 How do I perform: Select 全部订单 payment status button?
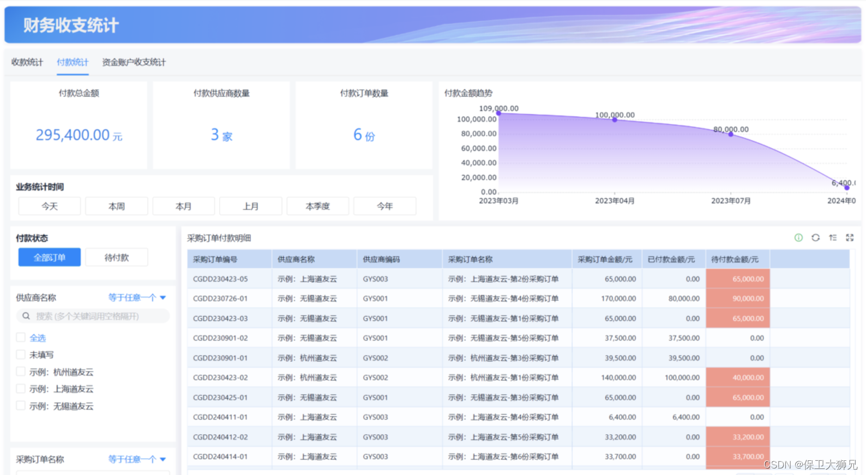click(50, 257)
